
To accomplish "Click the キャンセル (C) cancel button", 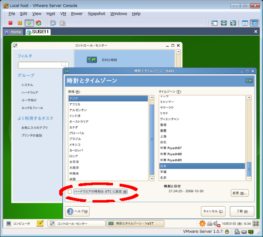I will tap(213, 212).
